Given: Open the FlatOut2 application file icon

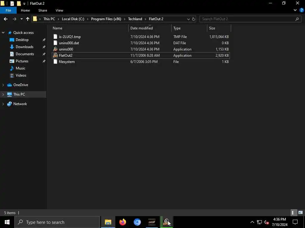Looking at the screenshot, I should [55, 56].
